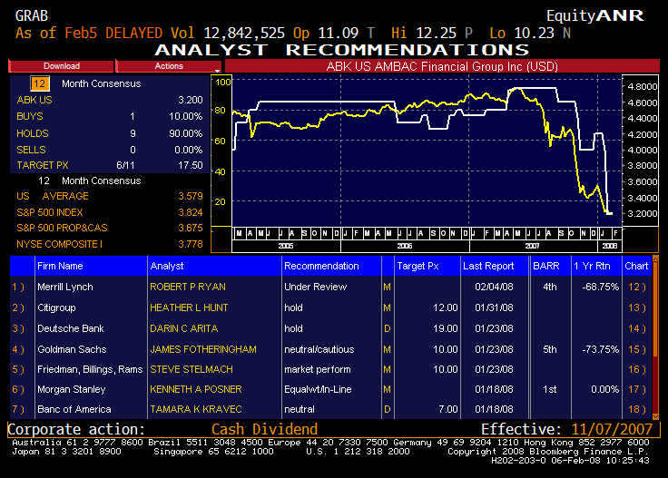
Task: Open chart link 17 for Morgan Stanley
Action: 636,390
